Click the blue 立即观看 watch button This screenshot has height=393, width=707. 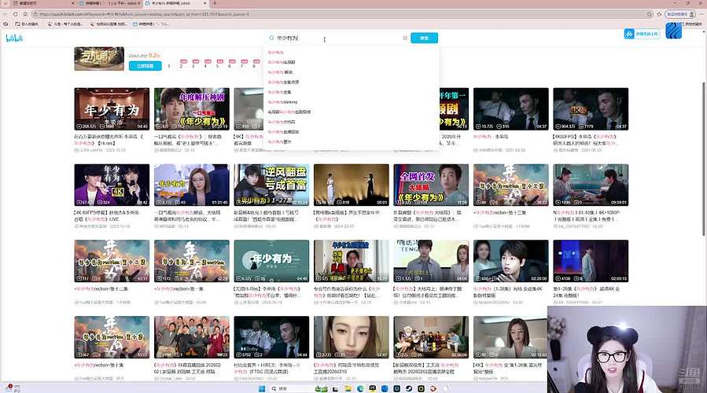(x=145, y=66)
